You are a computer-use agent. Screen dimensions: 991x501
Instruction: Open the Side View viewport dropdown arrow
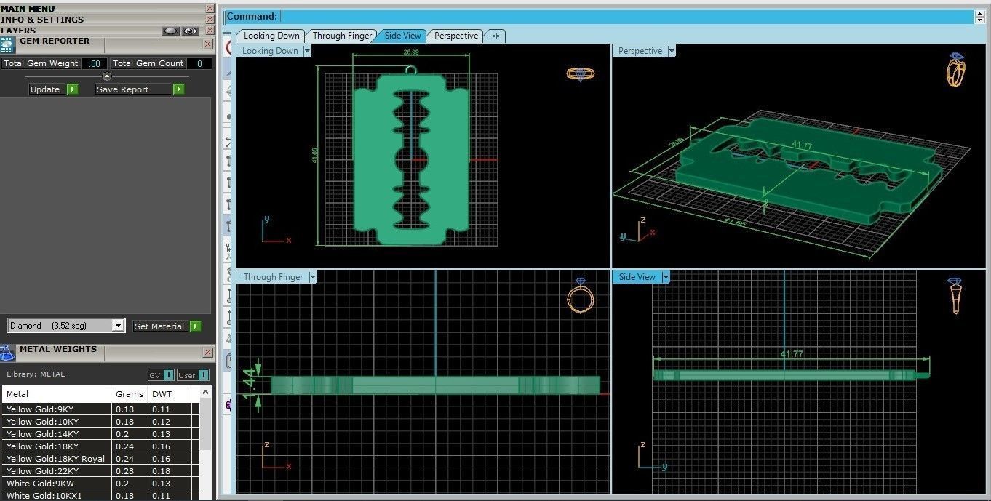(x=665, y=277)
